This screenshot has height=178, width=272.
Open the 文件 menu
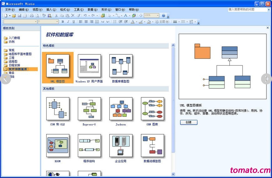click(10, 10)
